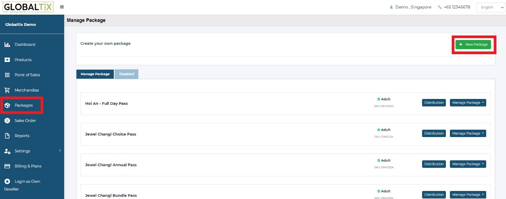Select the Manage Package tab

click(95, 74)
